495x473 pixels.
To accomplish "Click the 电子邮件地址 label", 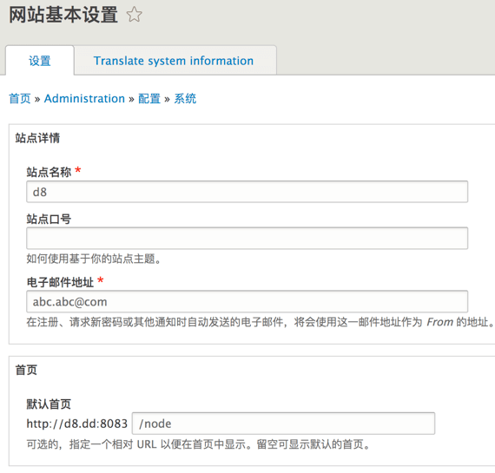I will click(x=60, y=282).
